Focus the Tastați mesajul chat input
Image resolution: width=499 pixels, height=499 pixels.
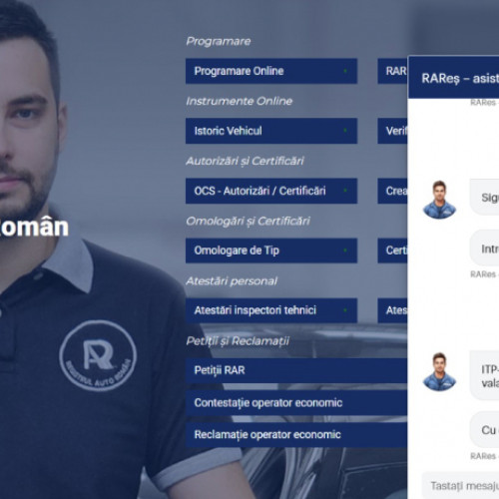pos(460,486)
